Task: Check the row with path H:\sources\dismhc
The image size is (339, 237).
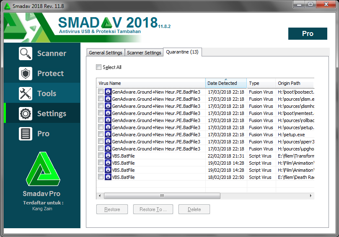Action: (101, 106)
